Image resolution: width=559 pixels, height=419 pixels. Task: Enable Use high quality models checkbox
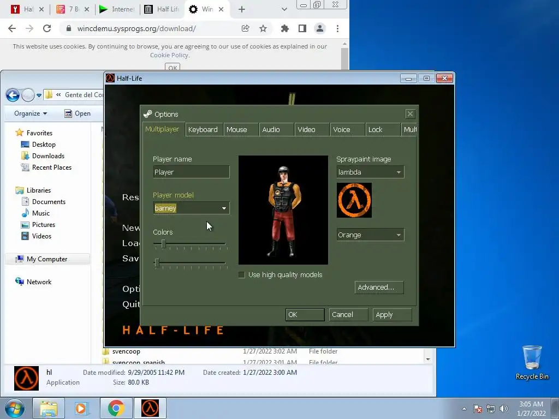pyautogui.click(x=242, y=275)
